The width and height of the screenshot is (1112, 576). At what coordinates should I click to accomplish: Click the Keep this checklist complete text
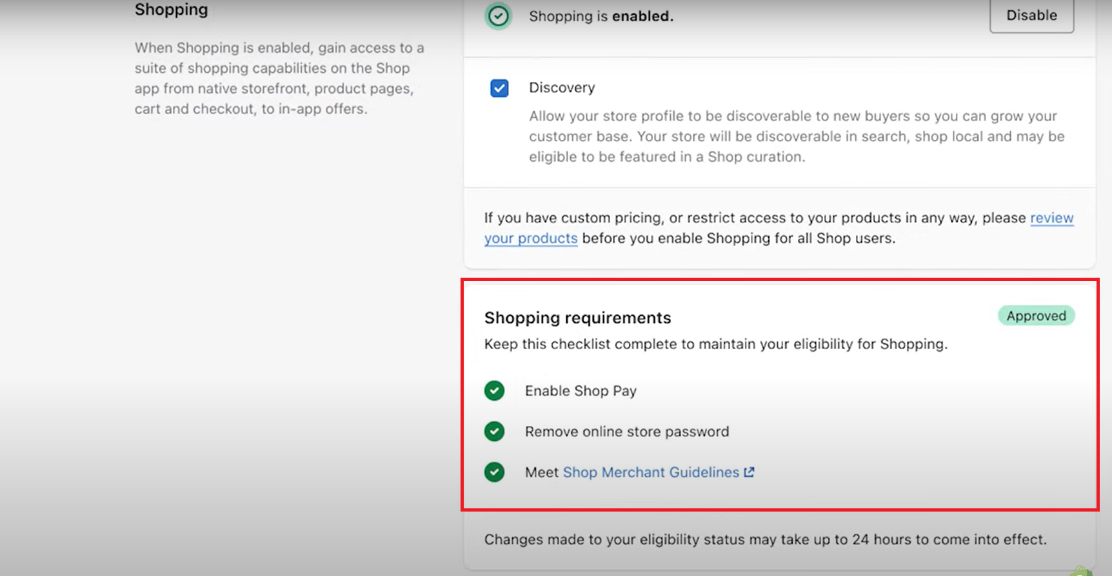pos(716,344)
